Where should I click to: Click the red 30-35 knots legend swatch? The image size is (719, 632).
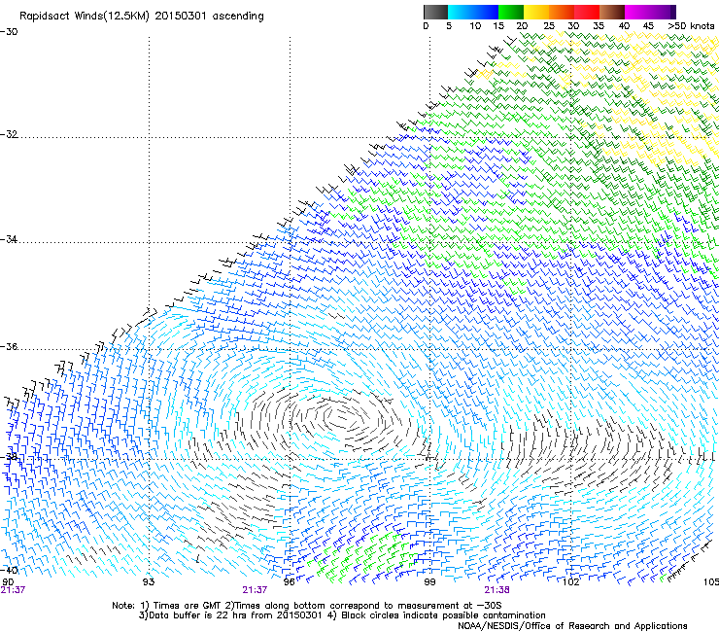point(587,12)
